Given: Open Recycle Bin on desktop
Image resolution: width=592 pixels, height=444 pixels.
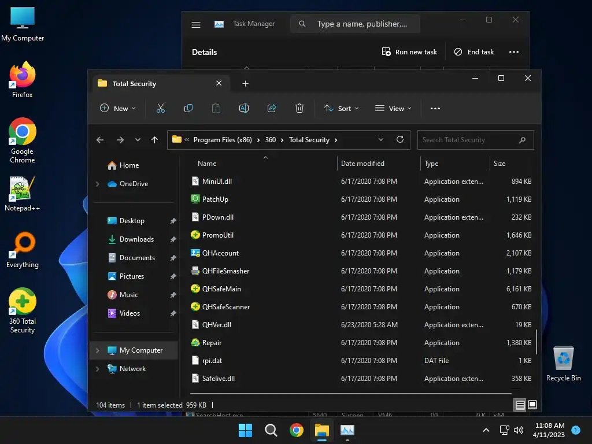Looking at the screenshot, I should tap(563, 364).
